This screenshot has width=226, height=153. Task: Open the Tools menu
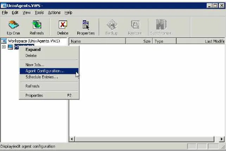point(39,13)
